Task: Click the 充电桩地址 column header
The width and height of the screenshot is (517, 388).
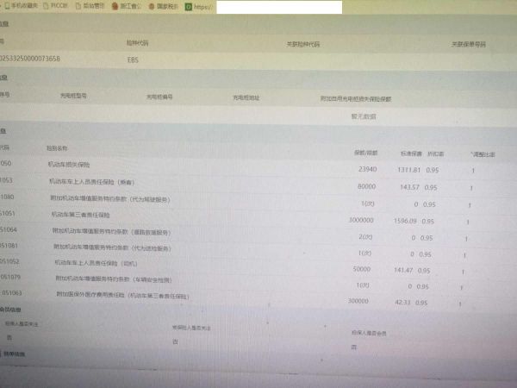Action: (246, 97)
